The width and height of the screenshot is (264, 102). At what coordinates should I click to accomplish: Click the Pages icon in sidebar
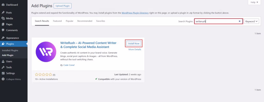pyautogui.click(x=3, y=24)
